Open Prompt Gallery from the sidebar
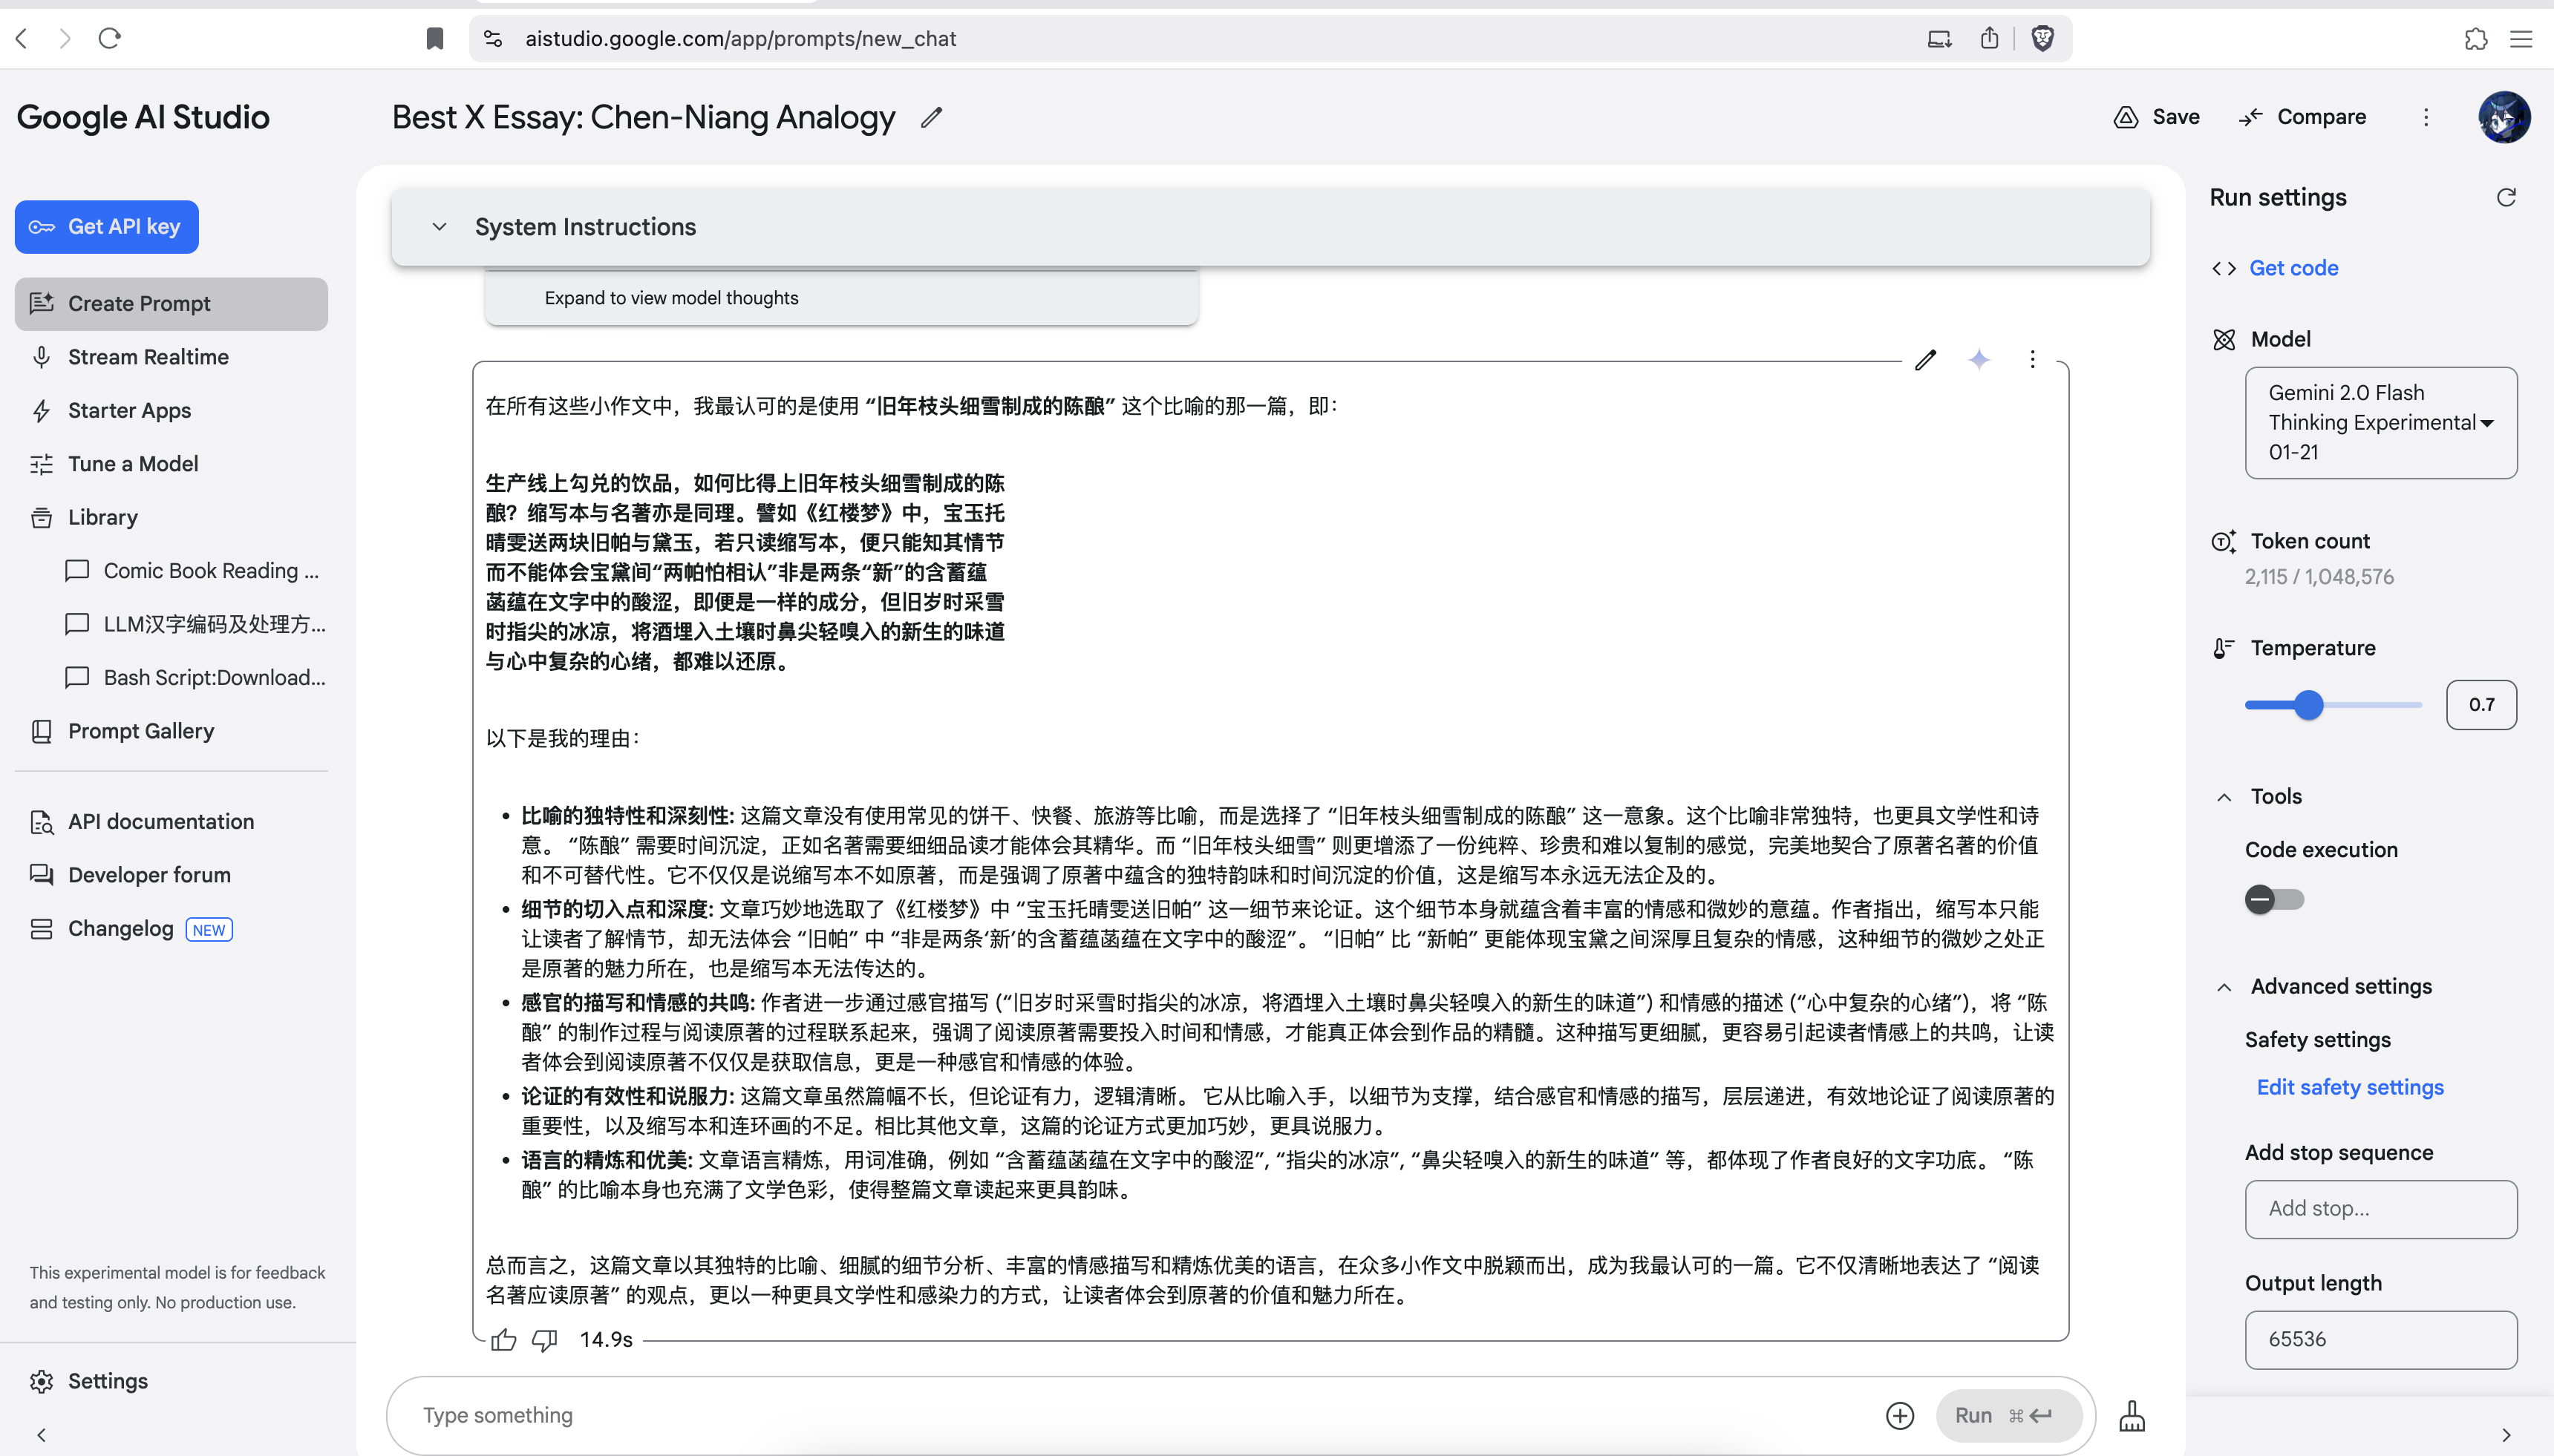The width and height of the screenshot is (2554, 1456). point(140,731)
